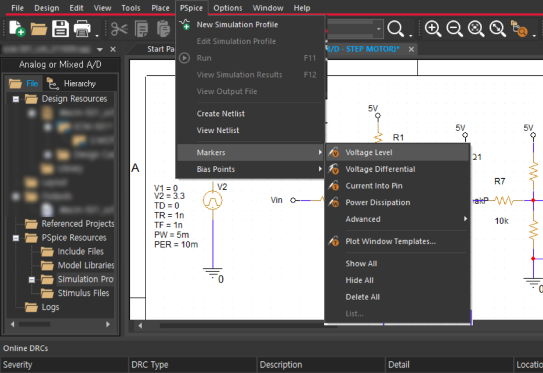This screenshot has height=373, width=543.
Task: Open the Bias Points submenu
Action: click(x=251, y=169)
